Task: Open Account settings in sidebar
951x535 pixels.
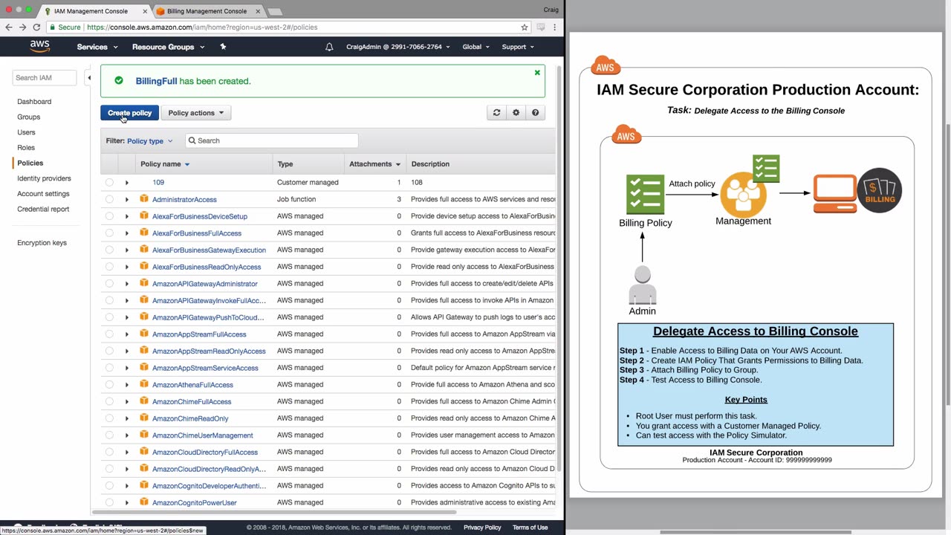Action: tap(43, 194)
